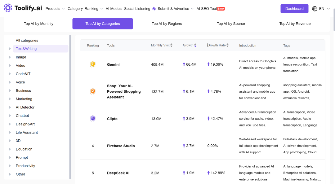Expand the Voice category arrow
This screenshot has height=184, width=335.
[x=10, y=82]
